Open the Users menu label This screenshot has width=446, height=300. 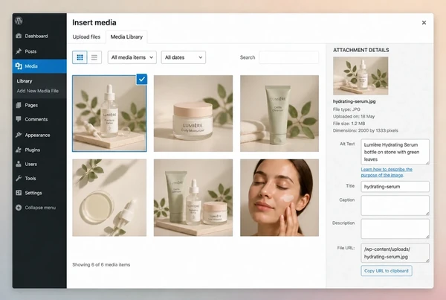click(x=30, y=164)
